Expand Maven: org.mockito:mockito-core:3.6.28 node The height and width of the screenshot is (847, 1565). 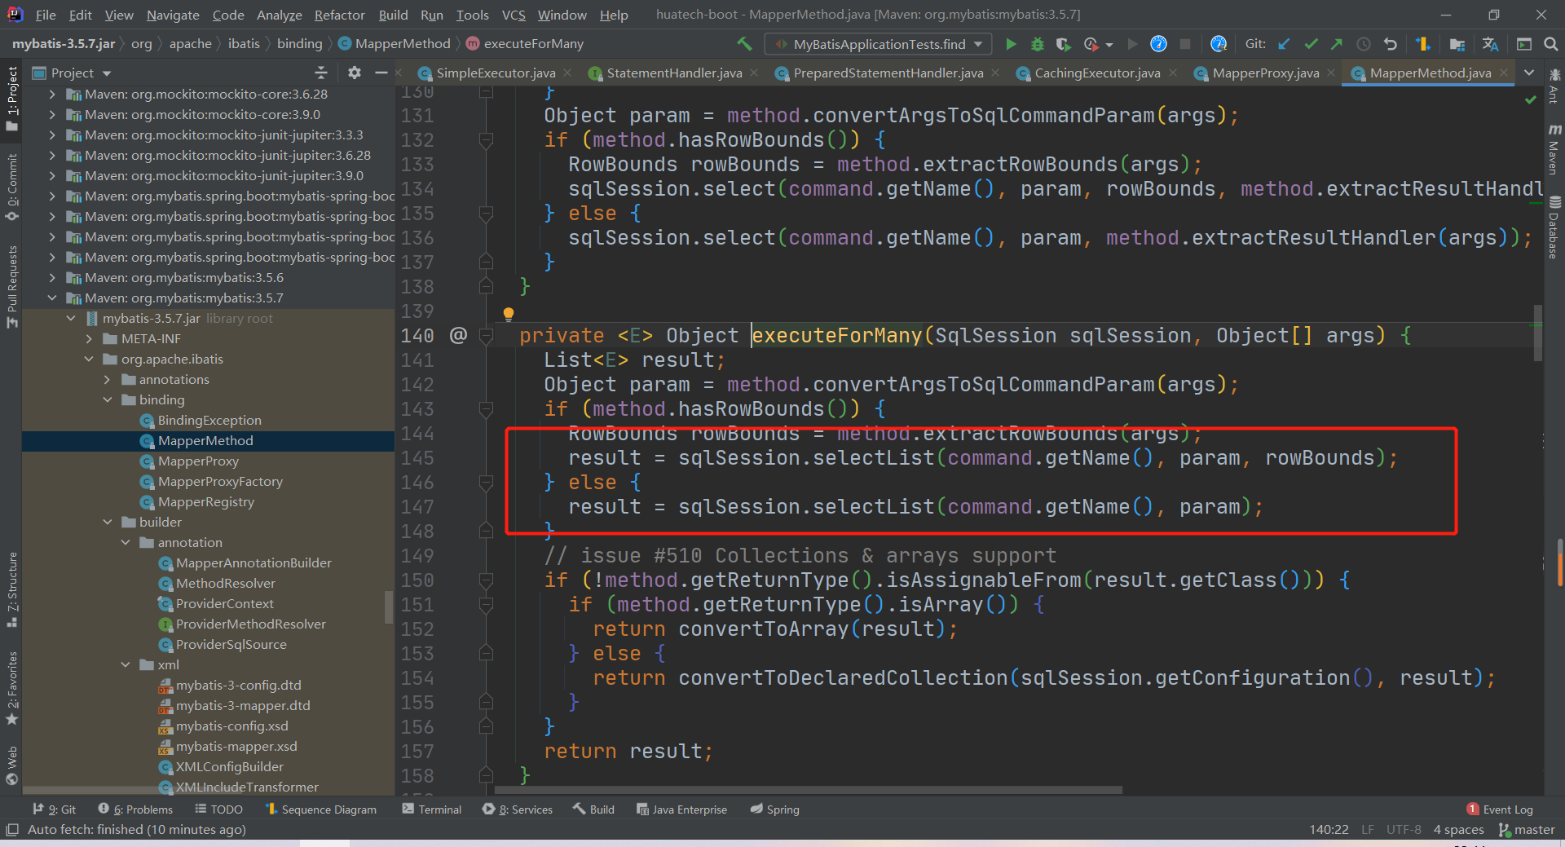53,95
